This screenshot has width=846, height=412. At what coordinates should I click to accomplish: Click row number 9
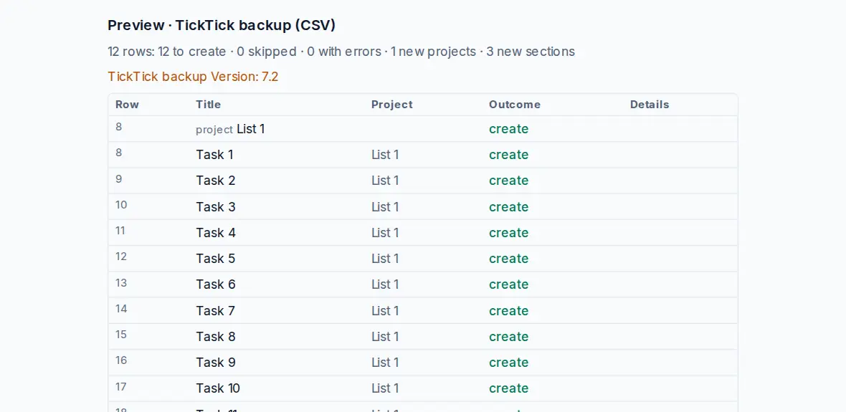pos(119,178)
